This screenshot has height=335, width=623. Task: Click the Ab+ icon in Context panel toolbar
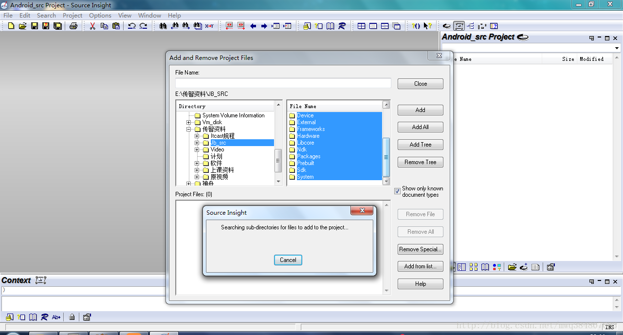(x=56, y=317)
